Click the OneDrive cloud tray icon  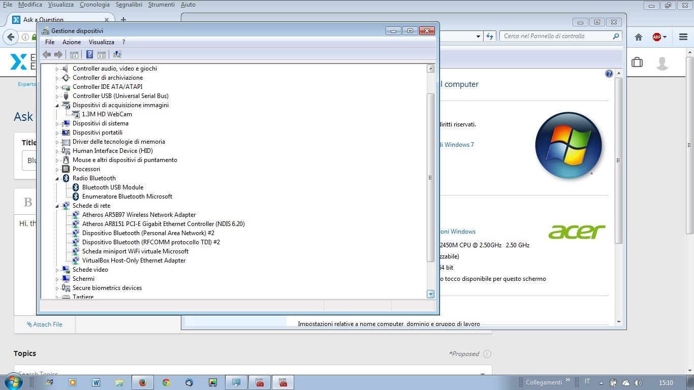[626, 383]
